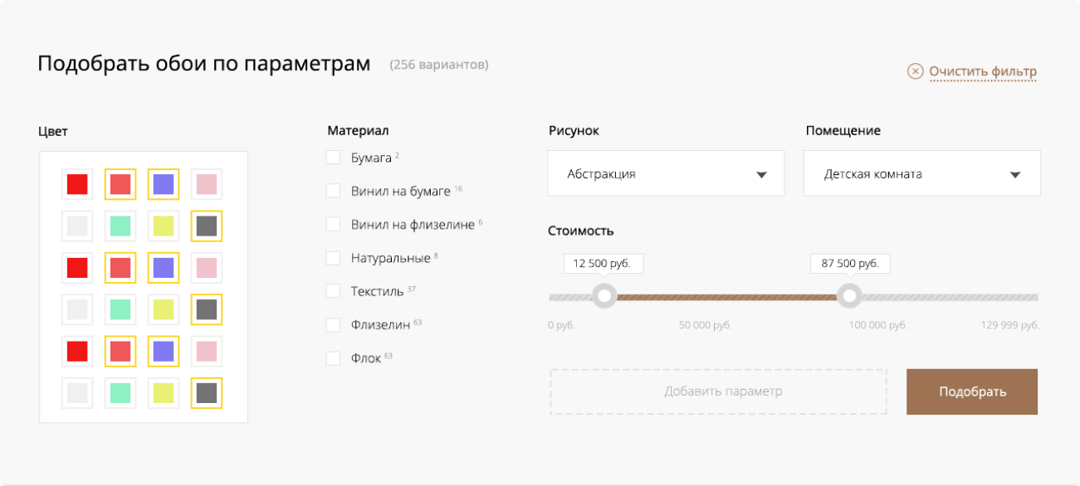The width and height of the screenshot is (1080, 486).
Task: Toggle the dark gray swatch in the bottom color row
Action: click(207, 393)
